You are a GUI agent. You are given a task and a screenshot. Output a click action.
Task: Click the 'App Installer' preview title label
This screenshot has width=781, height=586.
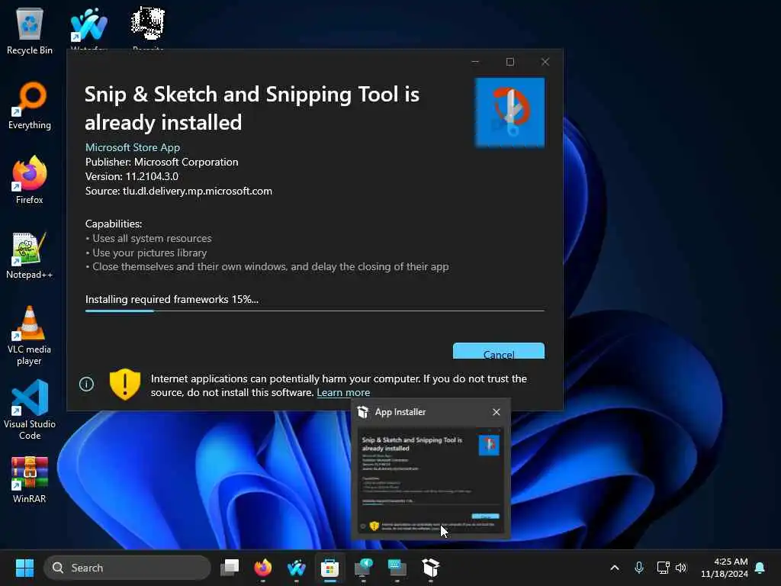point(400,412)
